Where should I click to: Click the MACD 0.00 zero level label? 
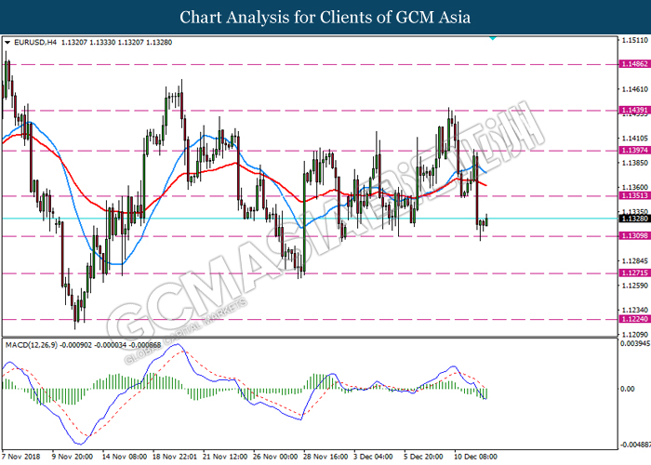coord(628,389)
